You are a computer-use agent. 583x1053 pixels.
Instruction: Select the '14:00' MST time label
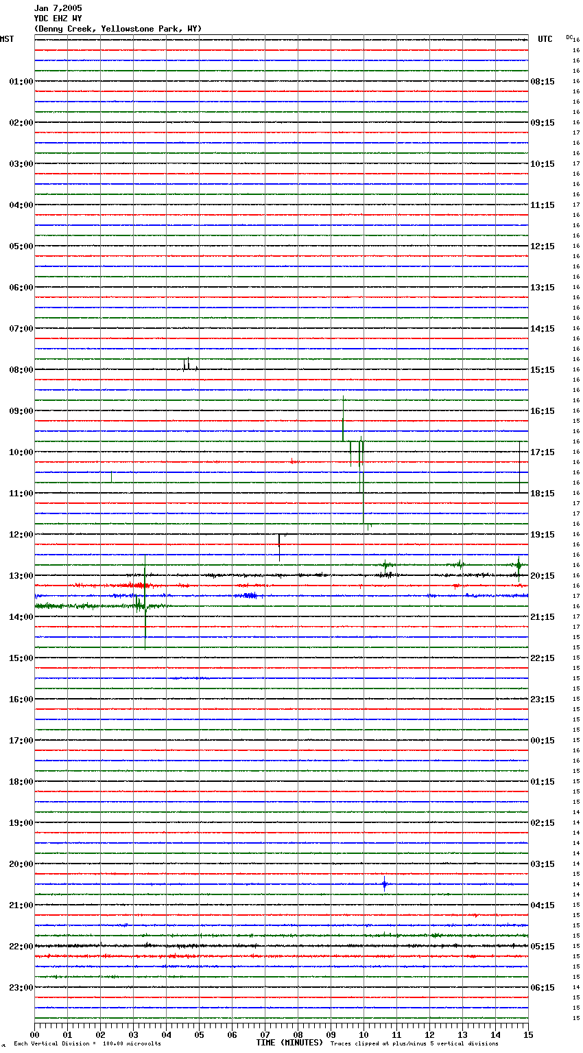click(21, 617)
